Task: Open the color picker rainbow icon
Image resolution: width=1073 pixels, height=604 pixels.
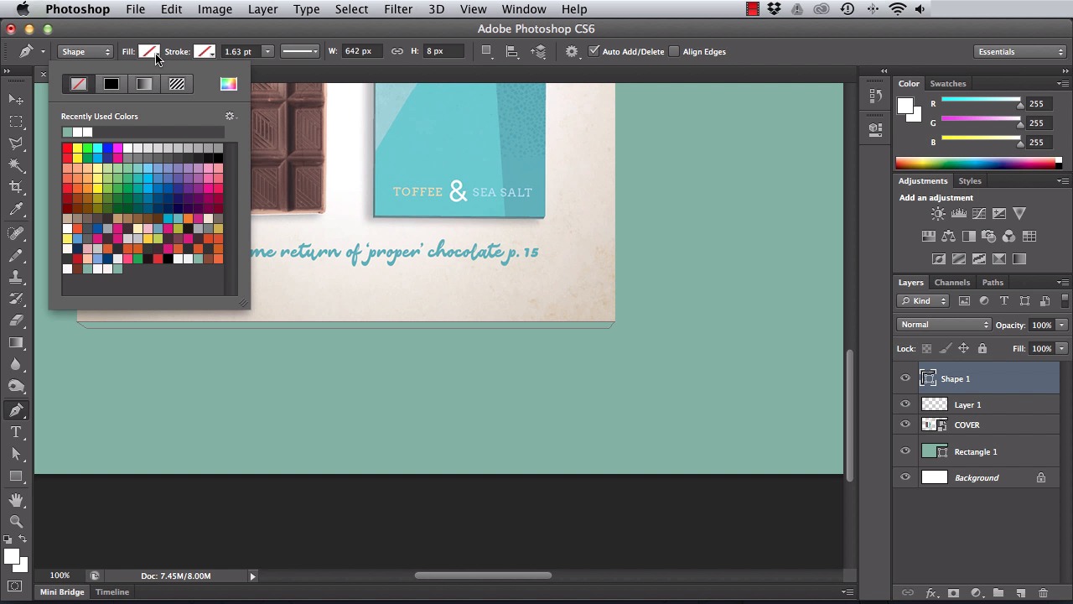Action: 228,84
